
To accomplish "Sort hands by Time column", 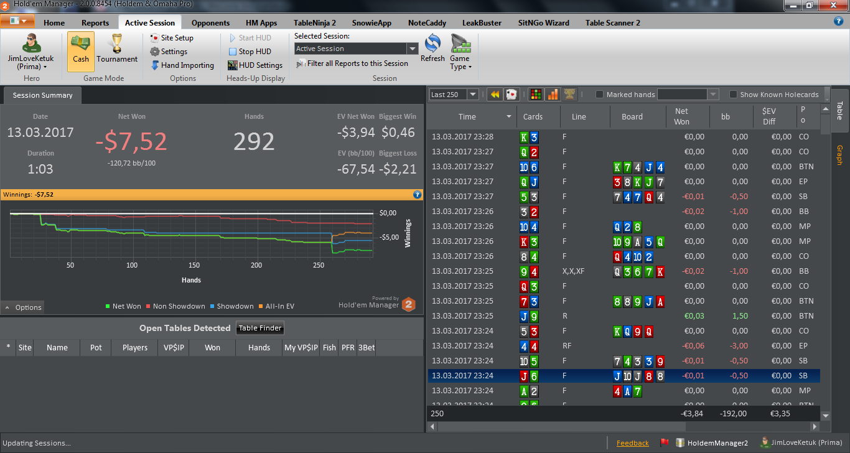I will click(x=467, y=116).
